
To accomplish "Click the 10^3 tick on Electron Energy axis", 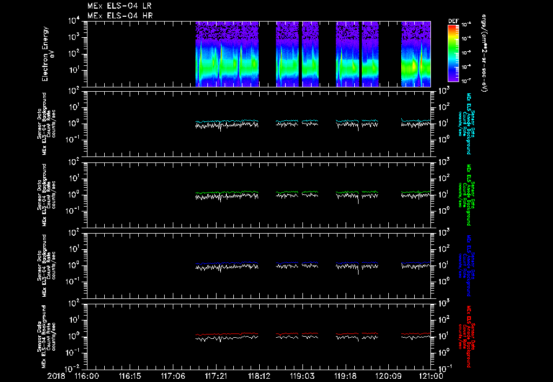I will pyautogui.click(x=73, y=37).
